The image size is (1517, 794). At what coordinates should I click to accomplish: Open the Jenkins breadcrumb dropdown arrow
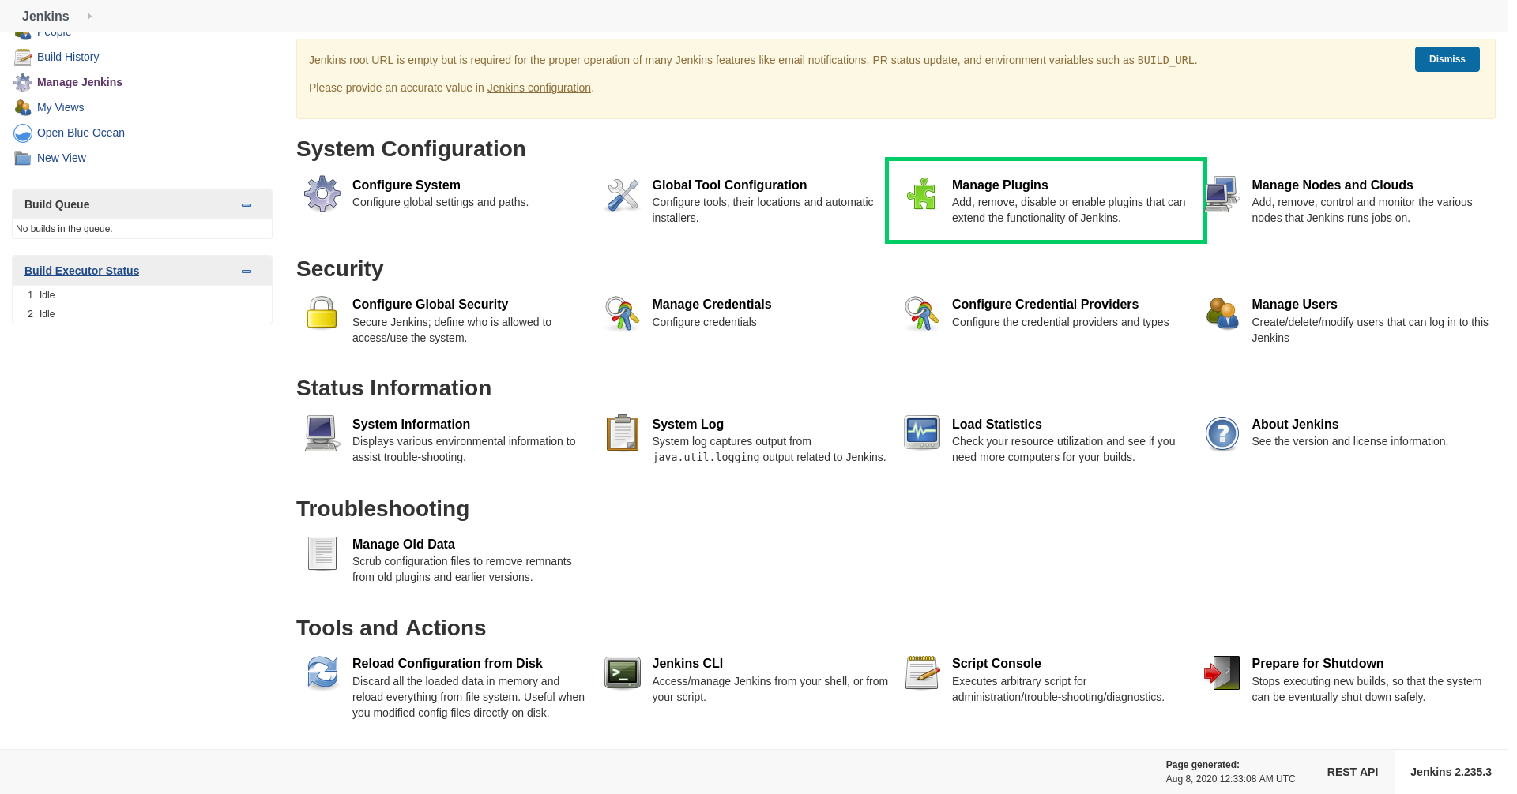click(89, 16)
